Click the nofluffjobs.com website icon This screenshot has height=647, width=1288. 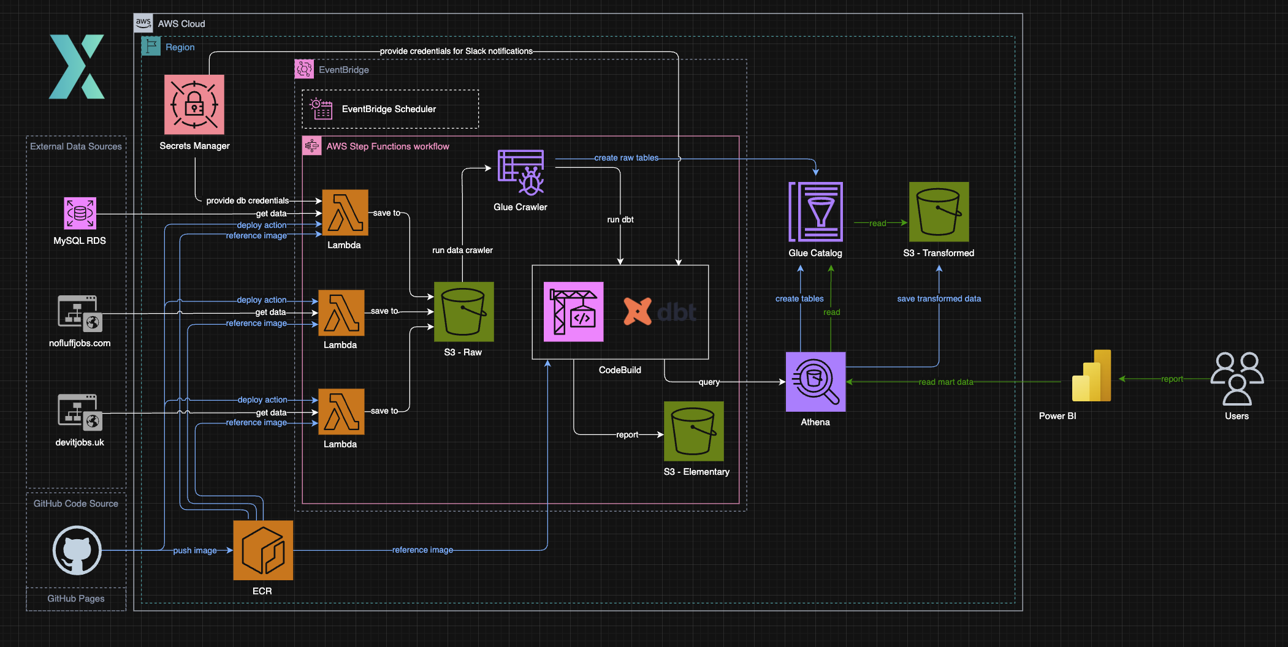[x=80, y=313]
